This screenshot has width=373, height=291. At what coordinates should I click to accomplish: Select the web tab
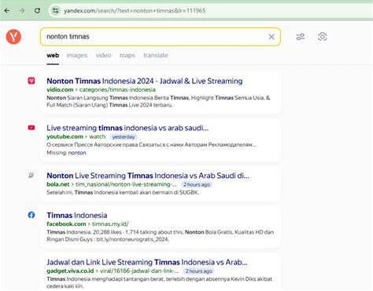tap(53, 56)
